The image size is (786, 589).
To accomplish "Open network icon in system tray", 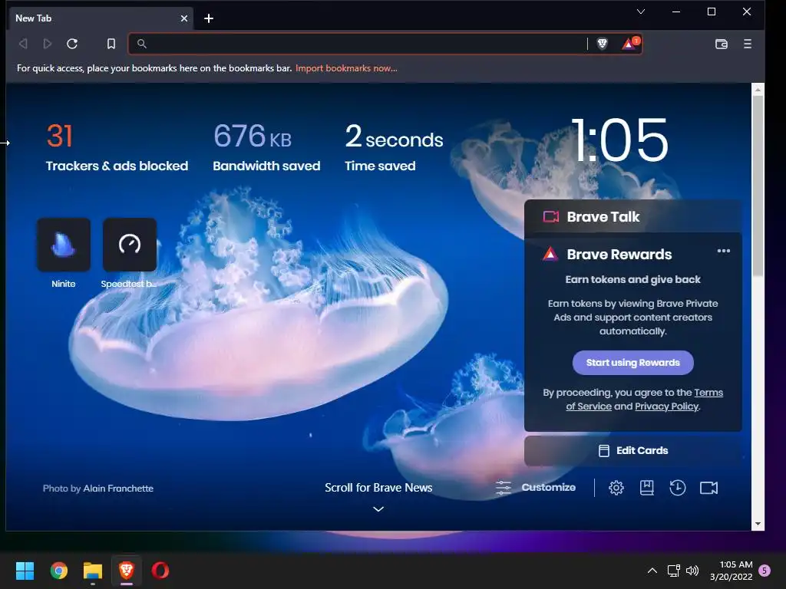I will (x=674, y=571).
